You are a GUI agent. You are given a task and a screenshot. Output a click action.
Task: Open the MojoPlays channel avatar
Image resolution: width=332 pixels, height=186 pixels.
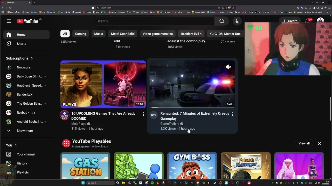coord(65,115)
